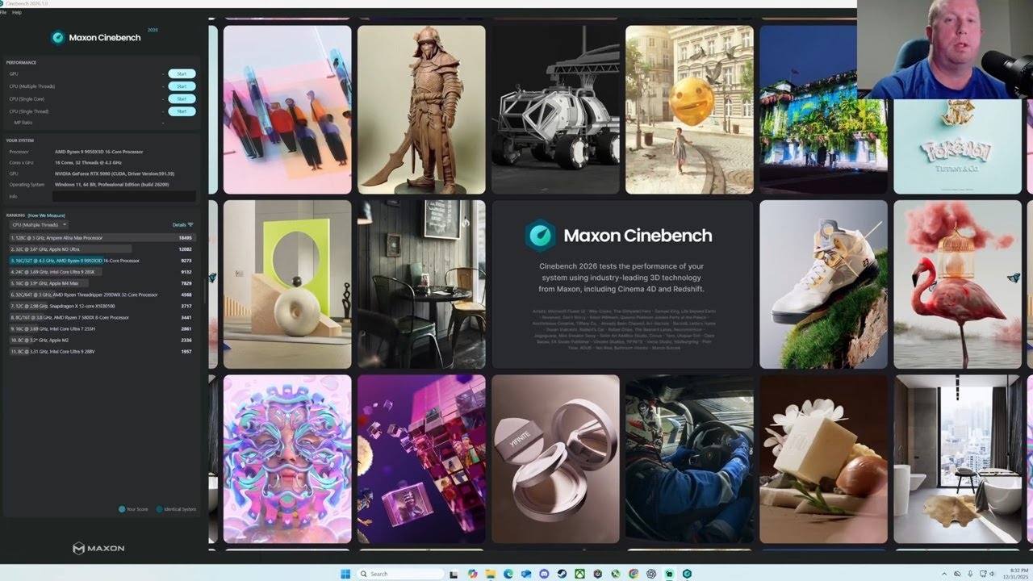Viewport: 1033px width, 581px height.
Task: Select the Ampere Altra Max Processor ranking row
Action: (102, 238)
